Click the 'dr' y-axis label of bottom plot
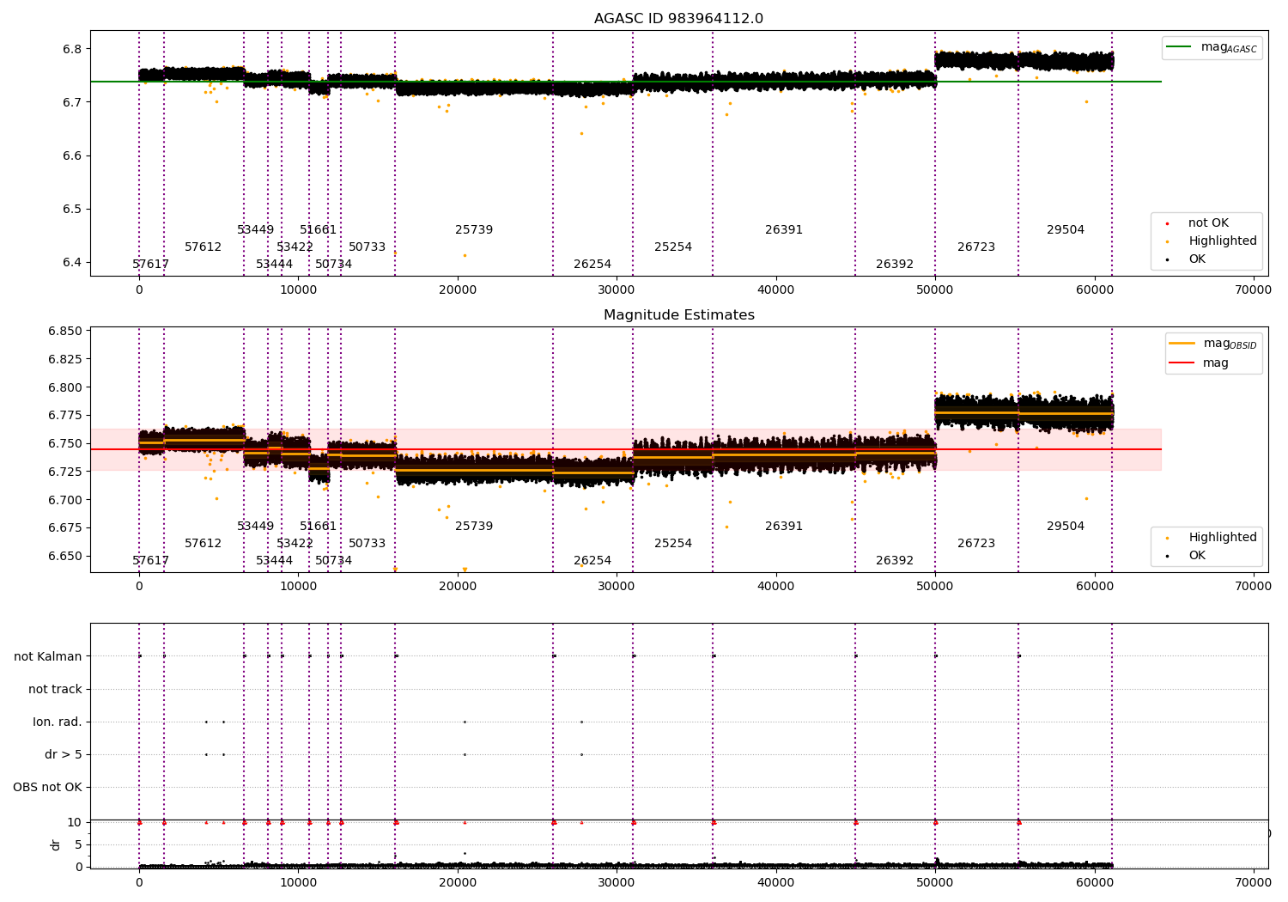 pos(56,844)
